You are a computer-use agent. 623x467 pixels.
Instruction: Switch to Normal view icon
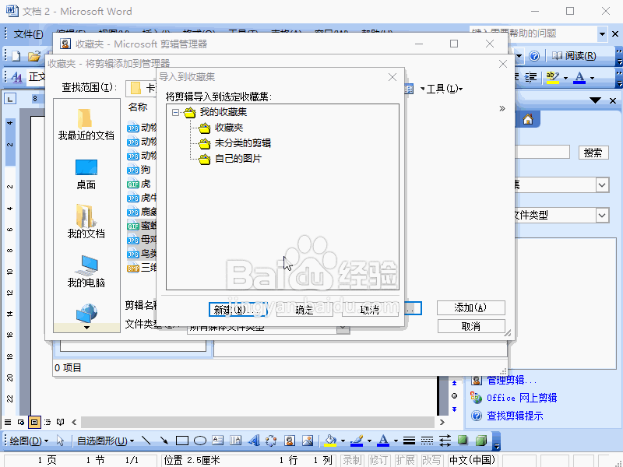(x=8, y=422)
